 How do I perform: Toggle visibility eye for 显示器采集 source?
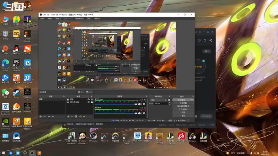[x=89, y=102]
